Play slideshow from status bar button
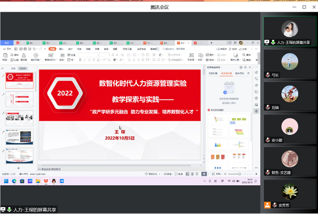Viewport: 318px width, 214px height. click(204, 174)
